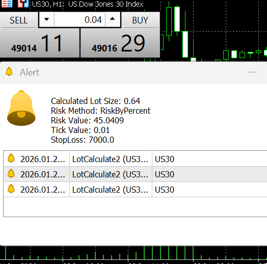Select the first LotCalculate2 alert row
Screen dimensions: 267x264
pos(136,159)
